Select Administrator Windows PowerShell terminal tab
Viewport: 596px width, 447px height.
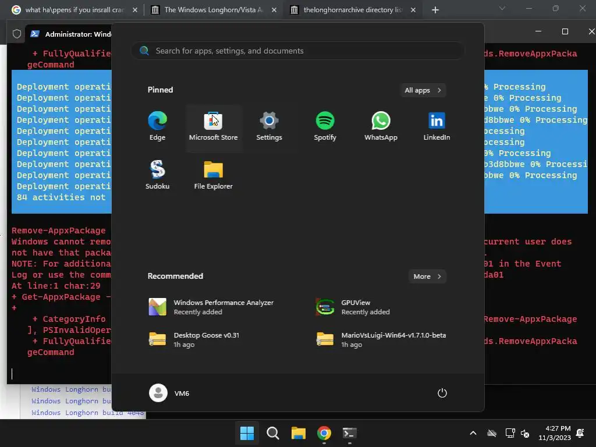[70, 34]
